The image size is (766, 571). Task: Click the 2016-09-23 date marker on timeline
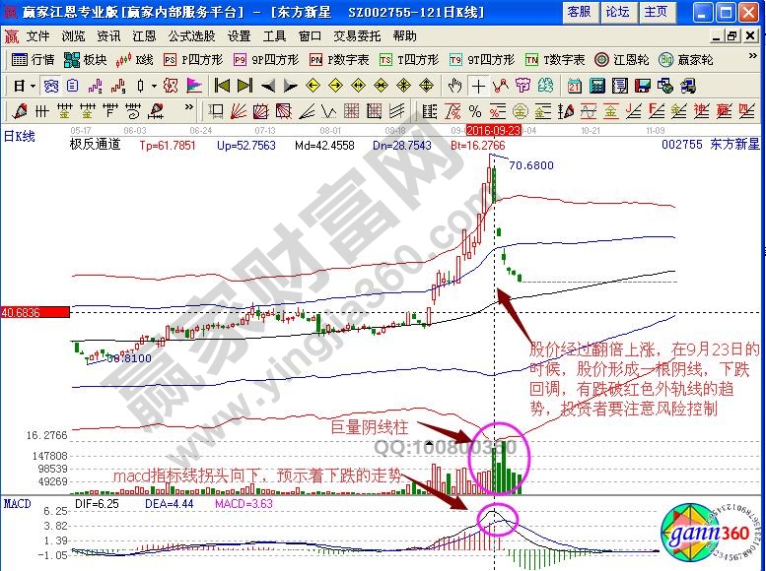[x=494, y=129]
